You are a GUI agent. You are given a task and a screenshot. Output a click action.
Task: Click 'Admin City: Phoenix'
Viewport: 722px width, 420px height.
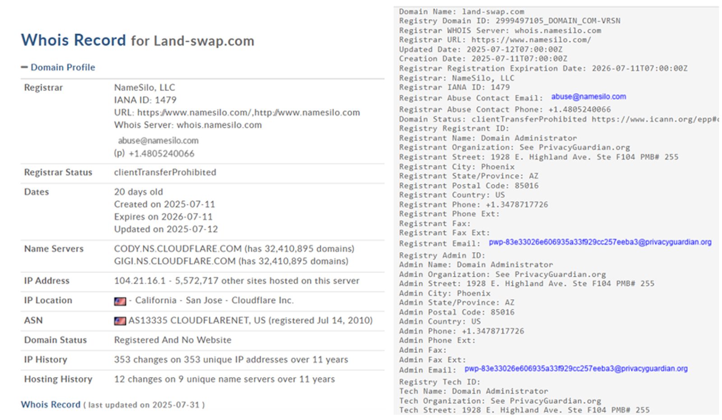[x=444, y=293]
